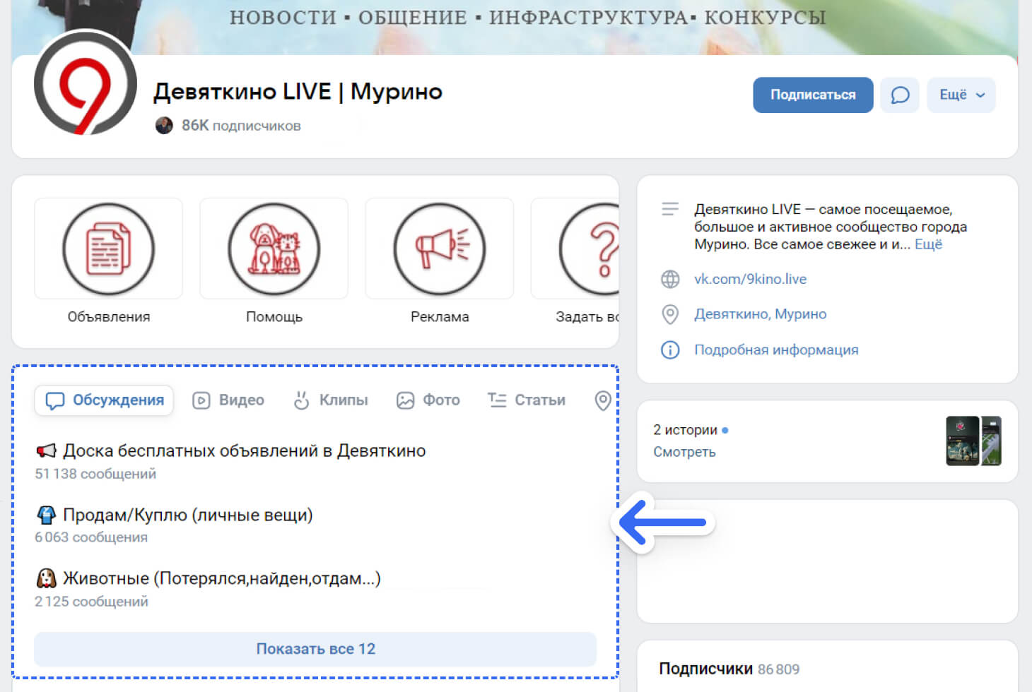1032x692 pixels.
Task: Select the location pin tab icon
Action: pos(603,400)
